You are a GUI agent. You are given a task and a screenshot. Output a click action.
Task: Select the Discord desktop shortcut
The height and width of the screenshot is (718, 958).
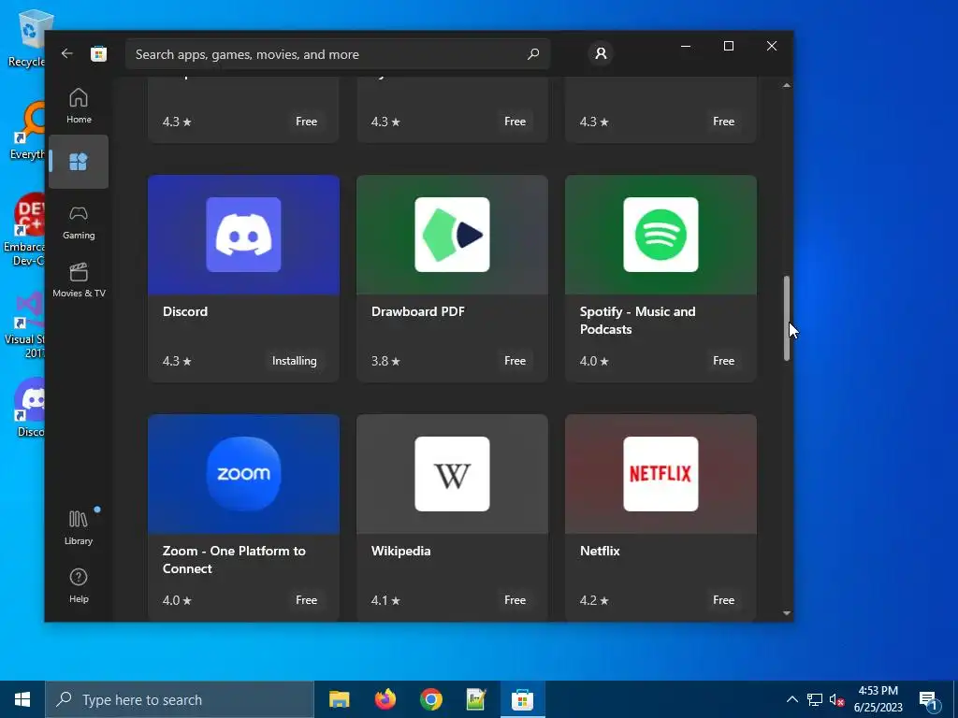coord(29,408)
